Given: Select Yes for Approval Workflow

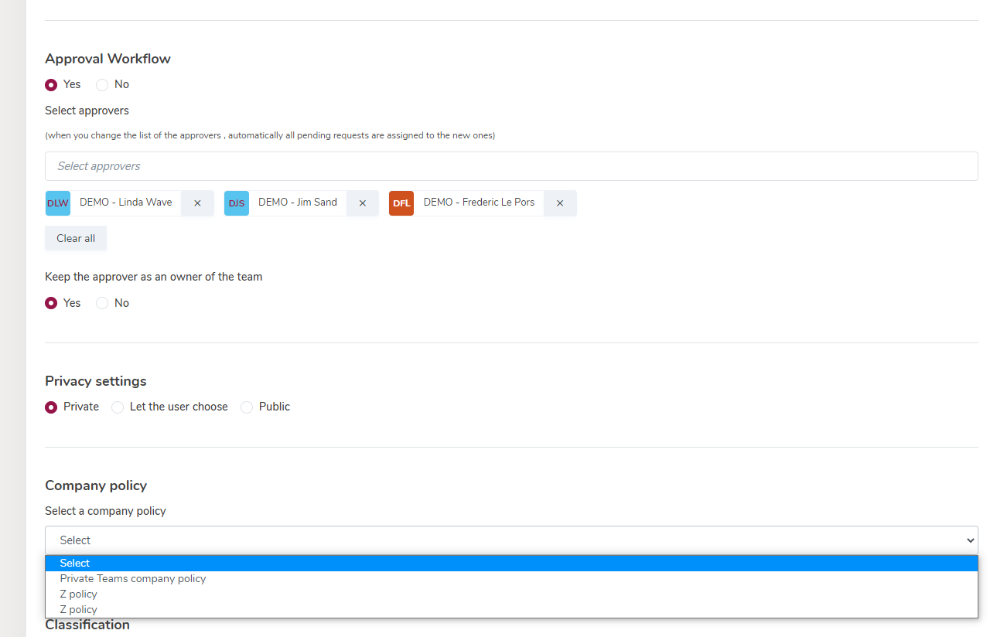Looking at the screenshot, I should 51,85.
